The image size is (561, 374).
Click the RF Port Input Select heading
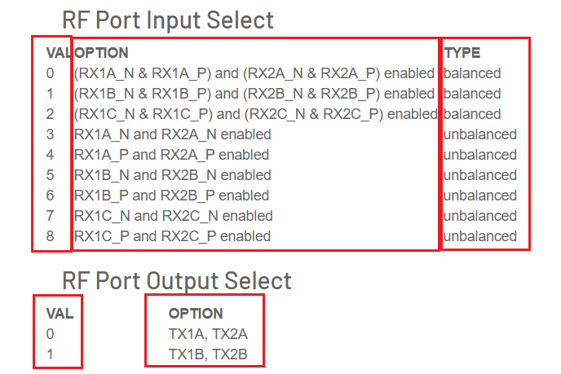point(168,20)
